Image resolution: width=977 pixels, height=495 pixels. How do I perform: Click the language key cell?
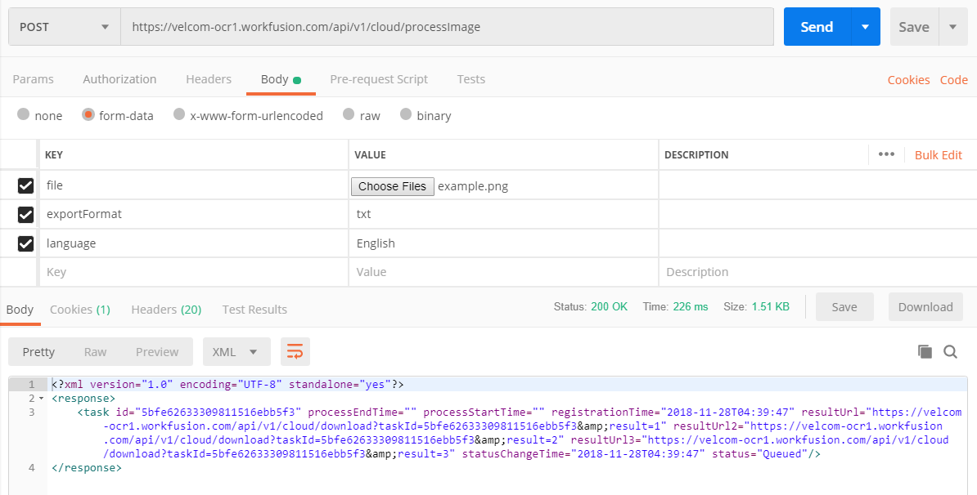(194, 243)
